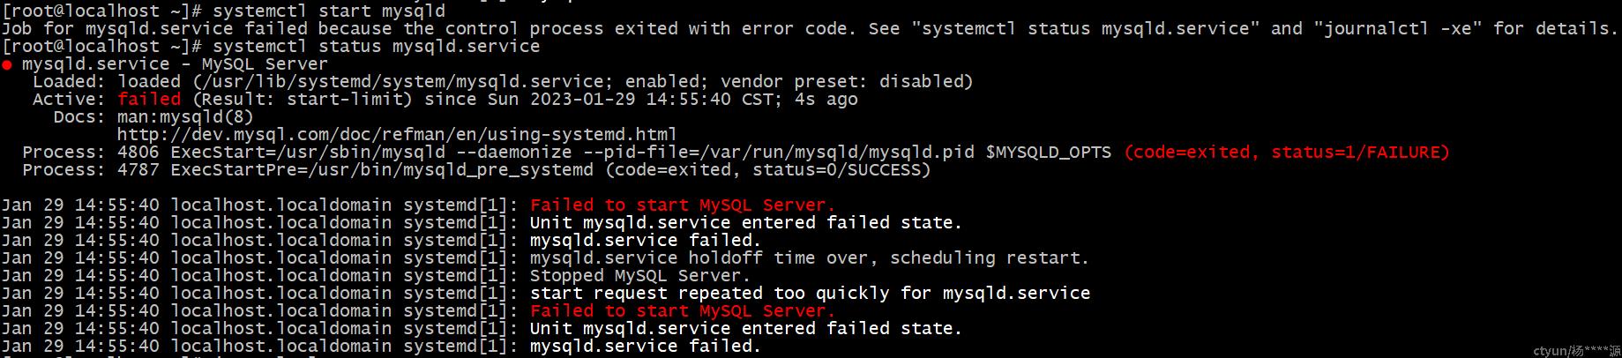Click the 'start request repeated too quickly' line
This screenshot has width=1622, height=358.
click(810, 294)
